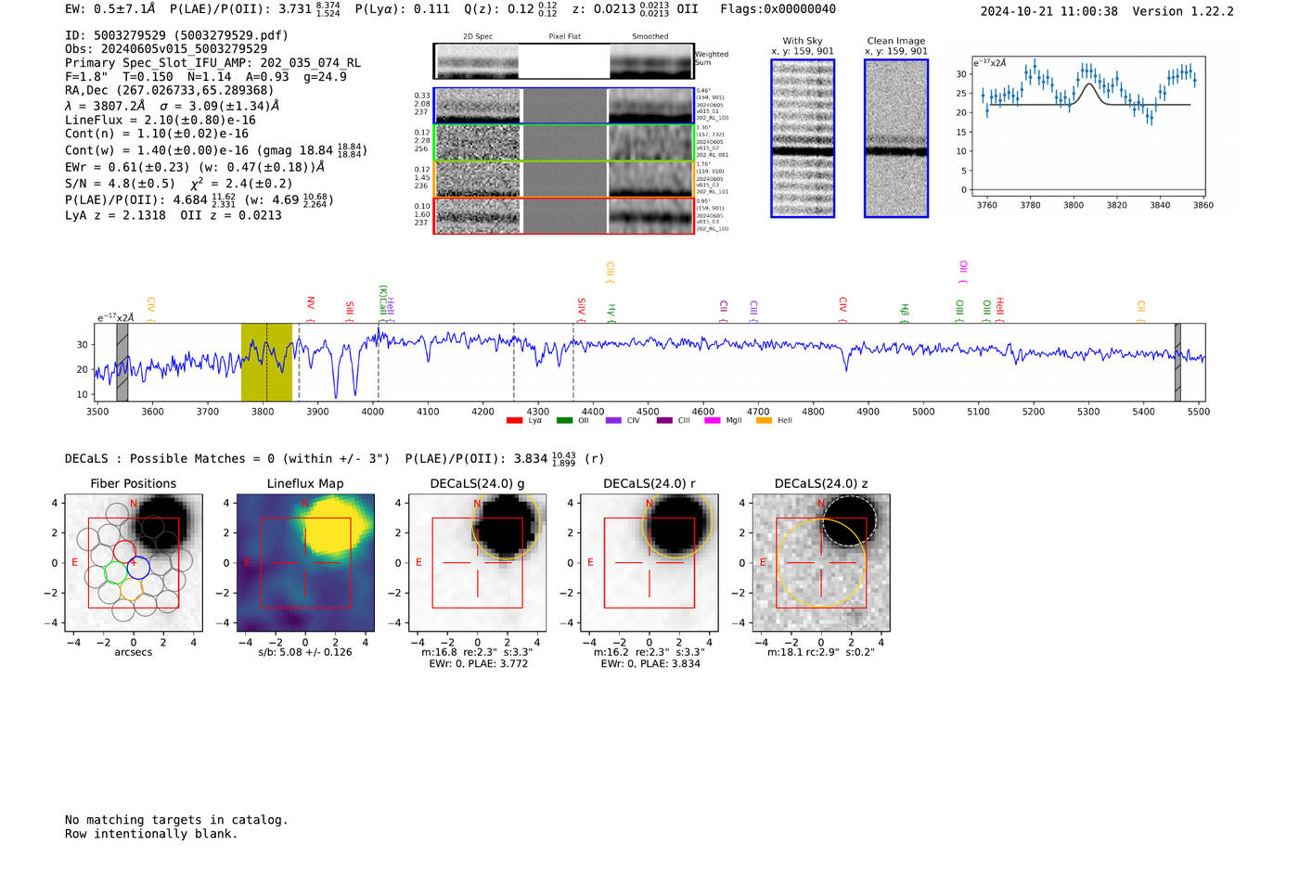Open the Fiber Positions image
1299x884 pixels.
[134, 563]
